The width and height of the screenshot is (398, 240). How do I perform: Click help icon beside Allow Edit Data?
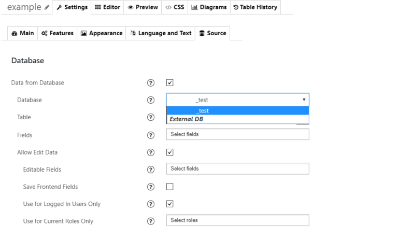(151, 152)
